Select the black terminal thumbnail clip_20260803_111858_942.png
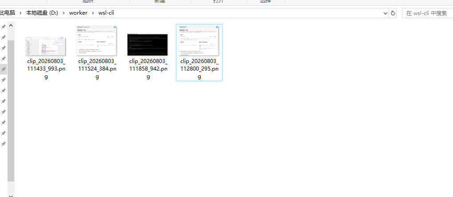Screen dimensions: 453x197 click(147, 44)
